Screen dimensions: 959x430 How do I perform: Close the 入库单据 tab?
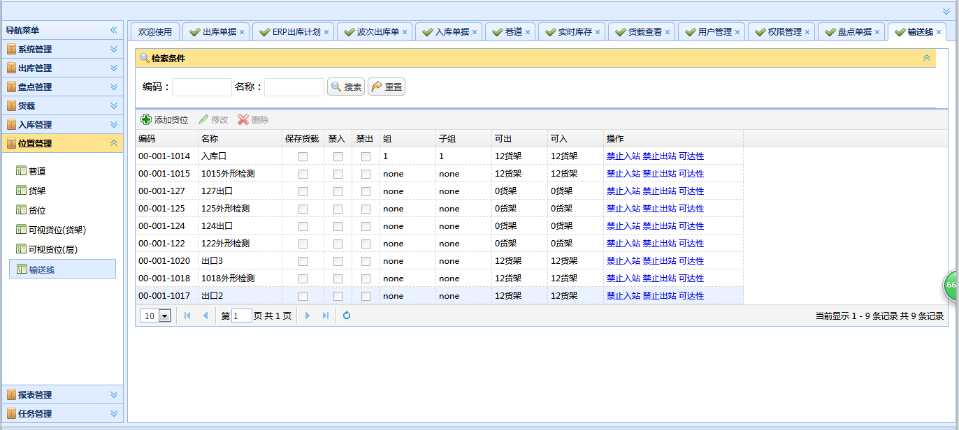(x=474, y=32)
